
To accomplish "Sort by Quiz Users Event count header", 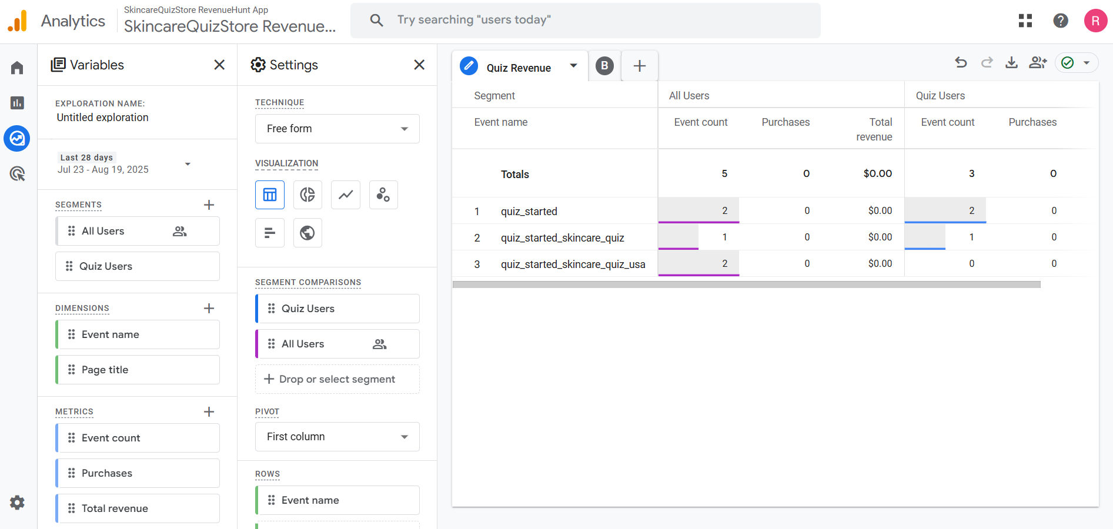I will (x=948, y=122).
